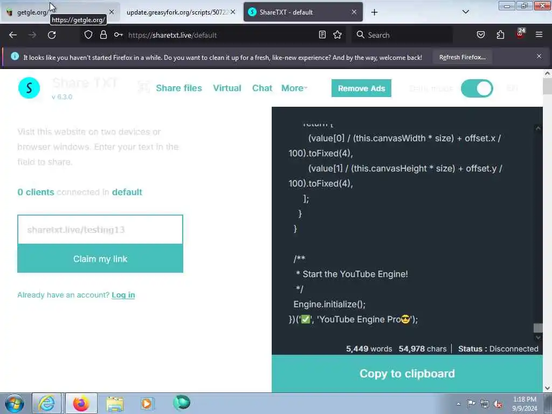
Task: Click the 54,978 chars counter
Action: 423,349
